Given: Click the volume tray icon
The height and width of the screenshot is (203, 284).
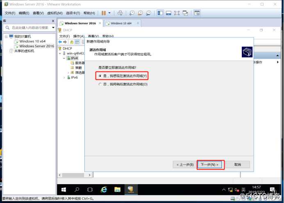Looking at the screenshot, I should point(237,190).
